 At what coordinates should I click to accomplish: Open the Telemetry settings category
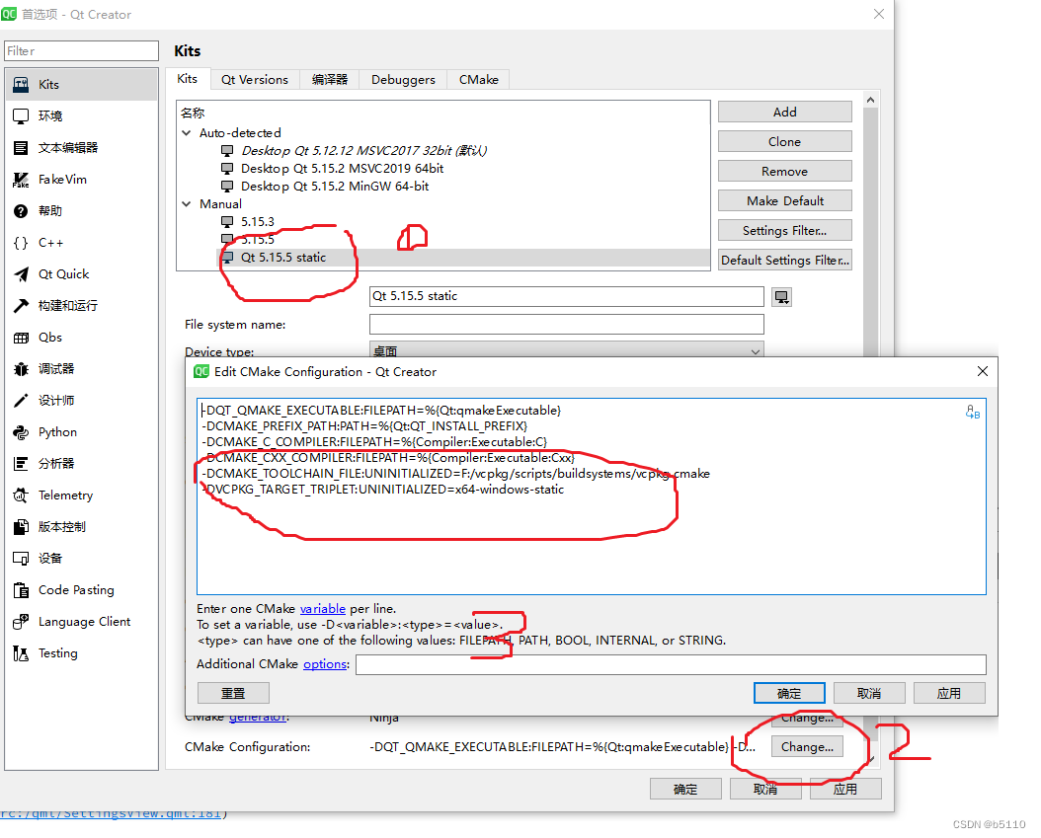pyautogui.click(x=81, y=495)
